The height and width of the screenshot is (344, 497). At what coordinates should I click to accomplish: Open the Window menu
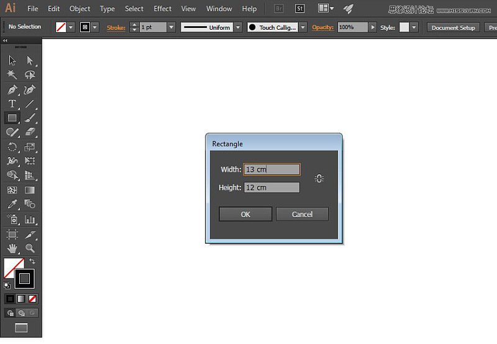point(219,9)
